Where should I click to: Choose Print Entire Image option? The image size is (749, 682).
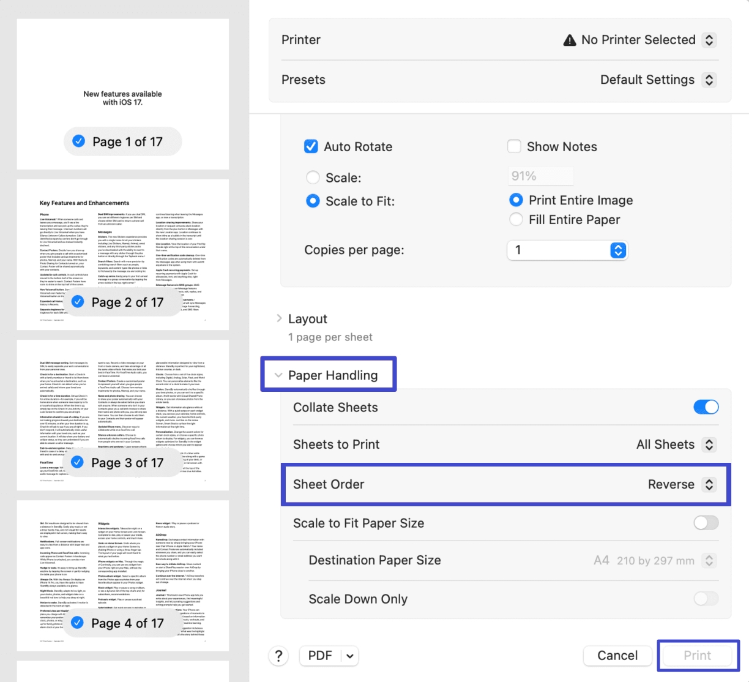pyautogui.click(x=516, y=200)
